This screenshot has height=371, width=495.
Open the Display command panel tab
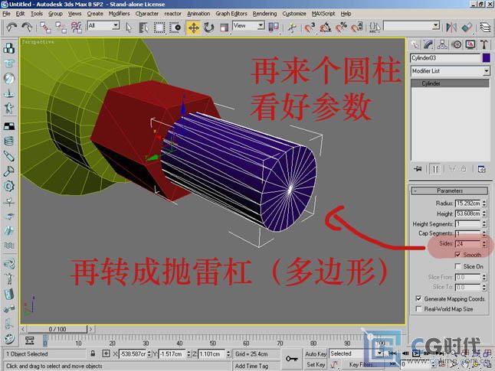tap(470, 45)
